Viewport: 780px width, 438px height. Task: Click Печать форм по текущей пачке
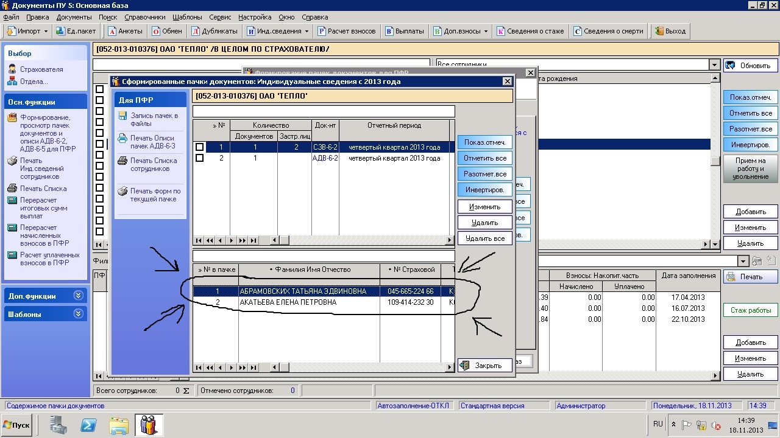pyautogui.click(x=122, y=192)
